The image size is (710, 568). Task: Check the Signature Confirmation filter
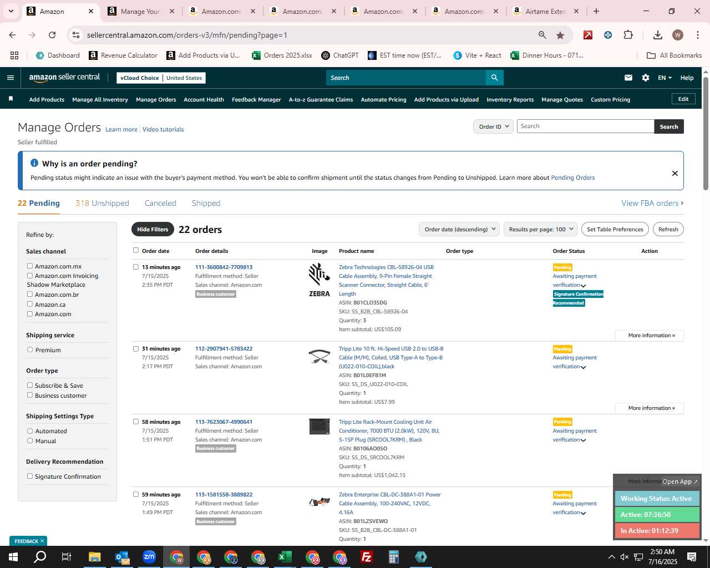pos(30,476)
